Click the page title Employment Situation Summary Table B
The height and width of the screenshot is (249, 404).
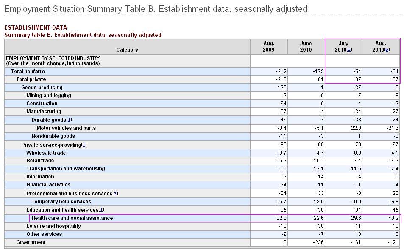(156, 9)
